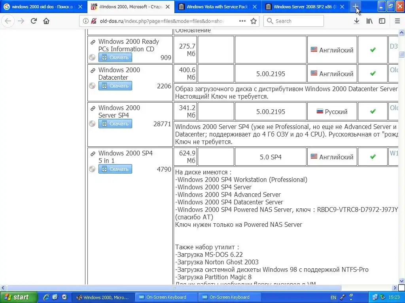Click the horizontal scrollbar left arrow

[x=3, y=288]
